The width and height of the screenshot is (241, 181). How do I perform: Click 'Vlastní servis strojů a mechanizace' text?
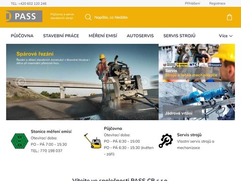point(196,145)
